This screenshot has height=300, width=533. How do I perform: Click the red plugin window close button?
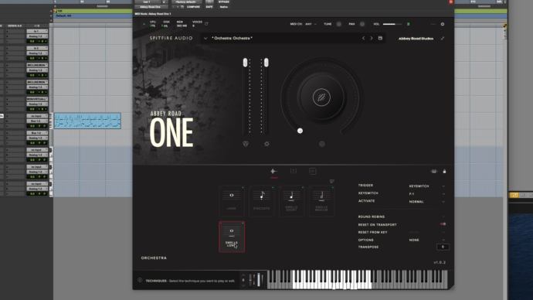coord(451,2)
